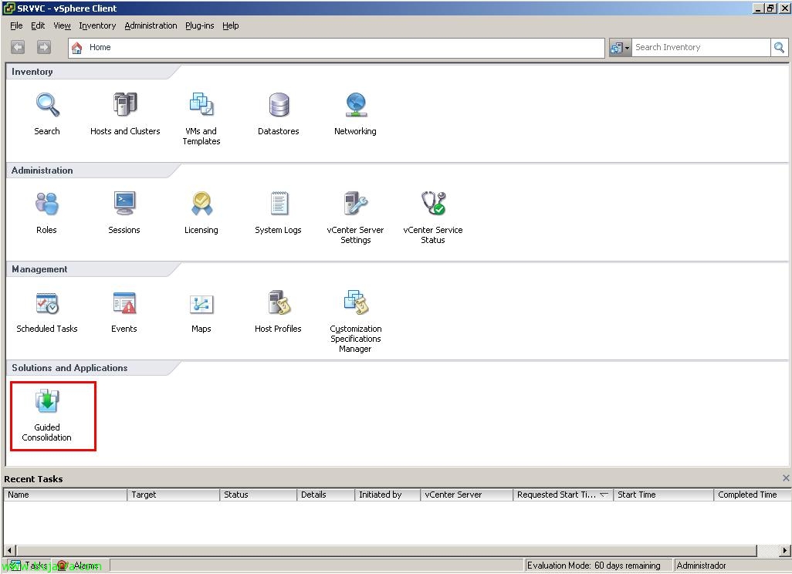Screen dimensions: 792x574
Task: Sort tasks by vCenter Server column
Action: point(467,495)
